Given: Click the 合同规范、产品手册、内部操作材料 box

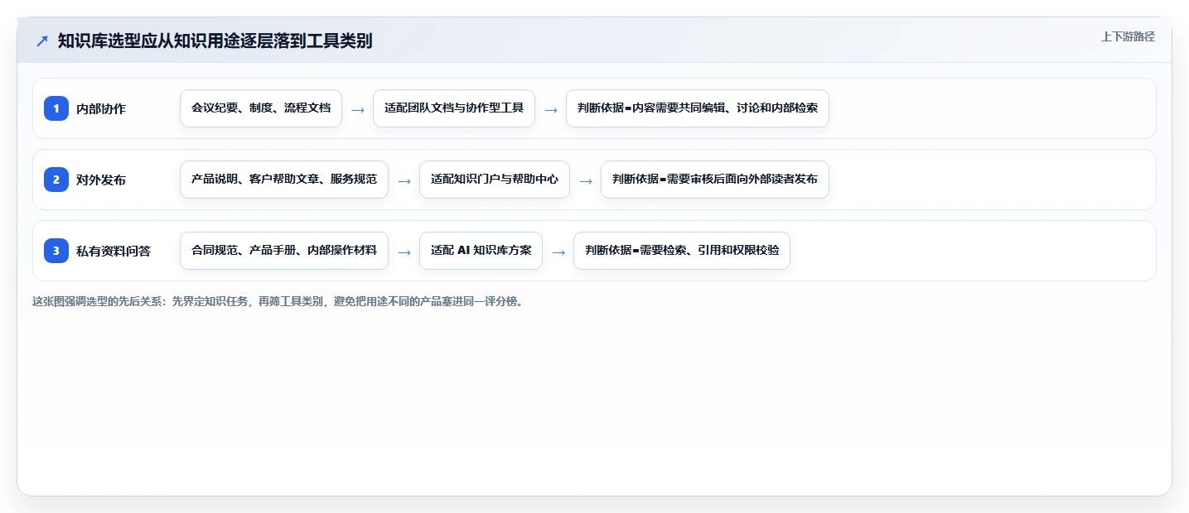Looking at the screenshot, I should (x=284, y=251).
